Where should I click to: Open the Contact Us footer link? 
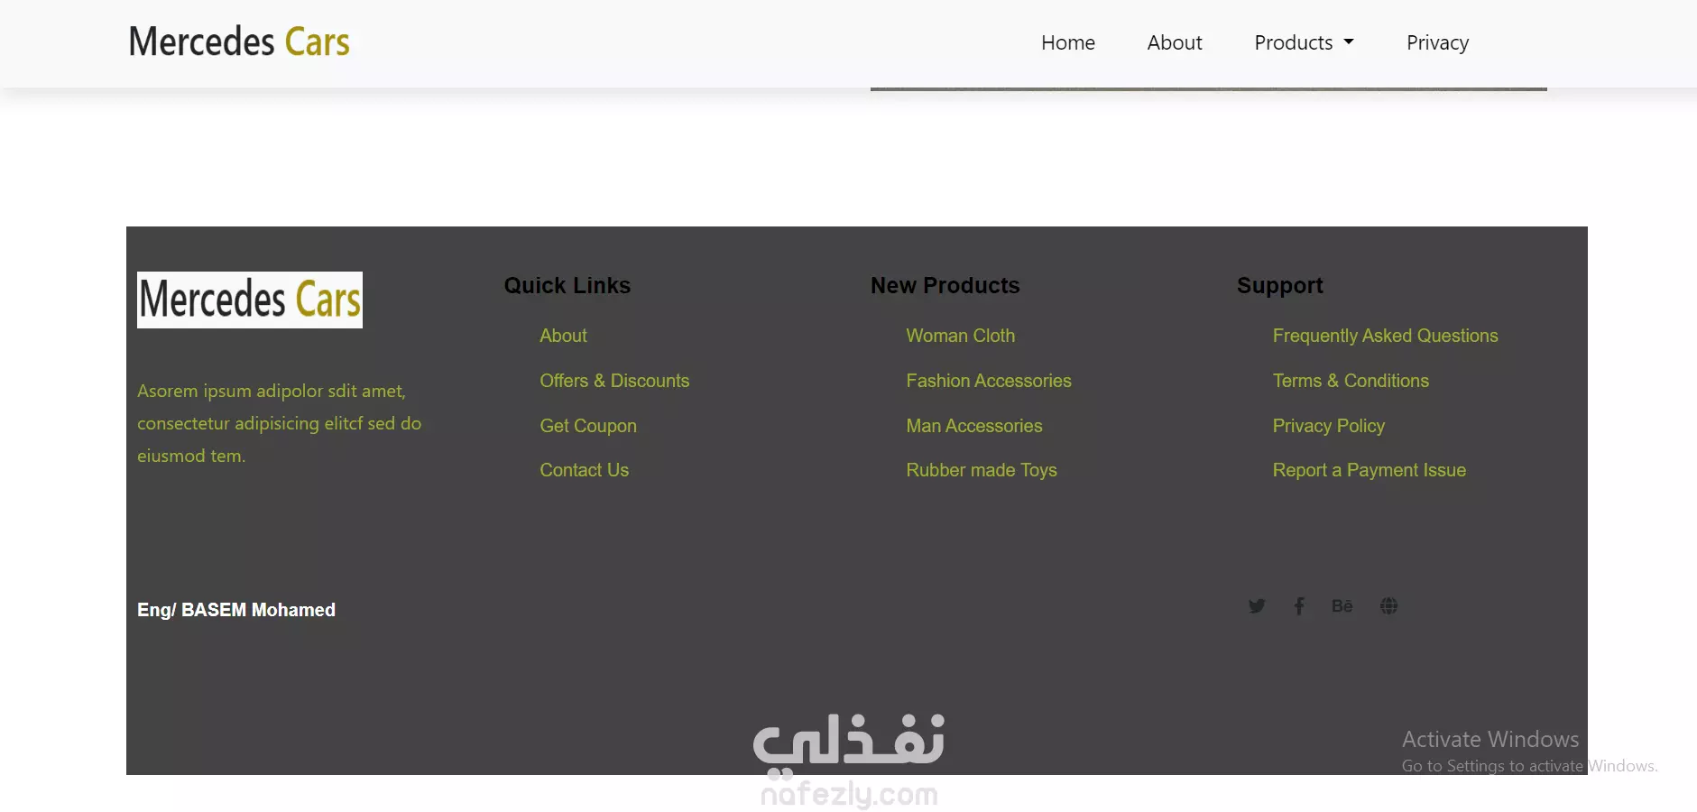tap(584, 470)
